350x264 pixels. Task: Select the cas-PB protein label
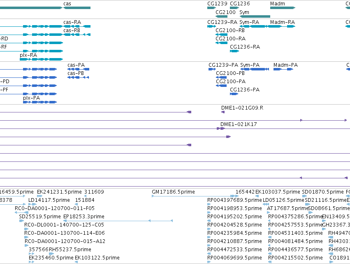tap(76, 73)
